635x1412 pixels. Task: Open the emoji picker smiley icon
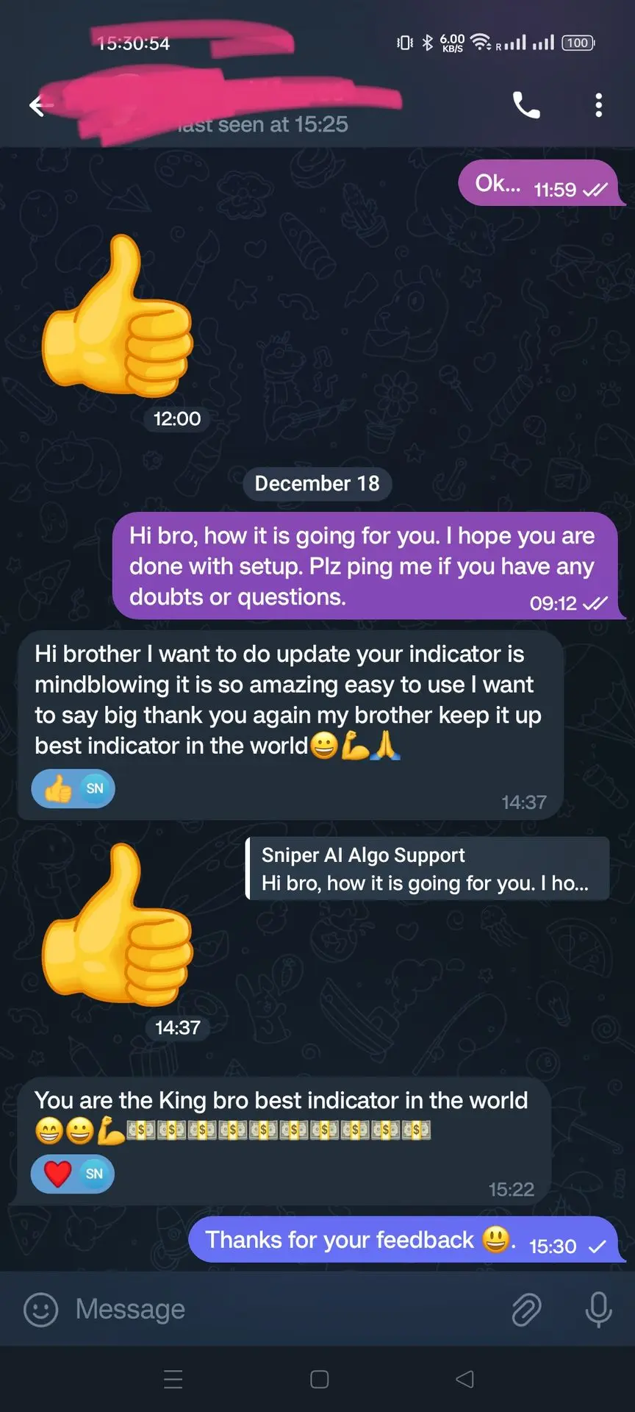41,1310
